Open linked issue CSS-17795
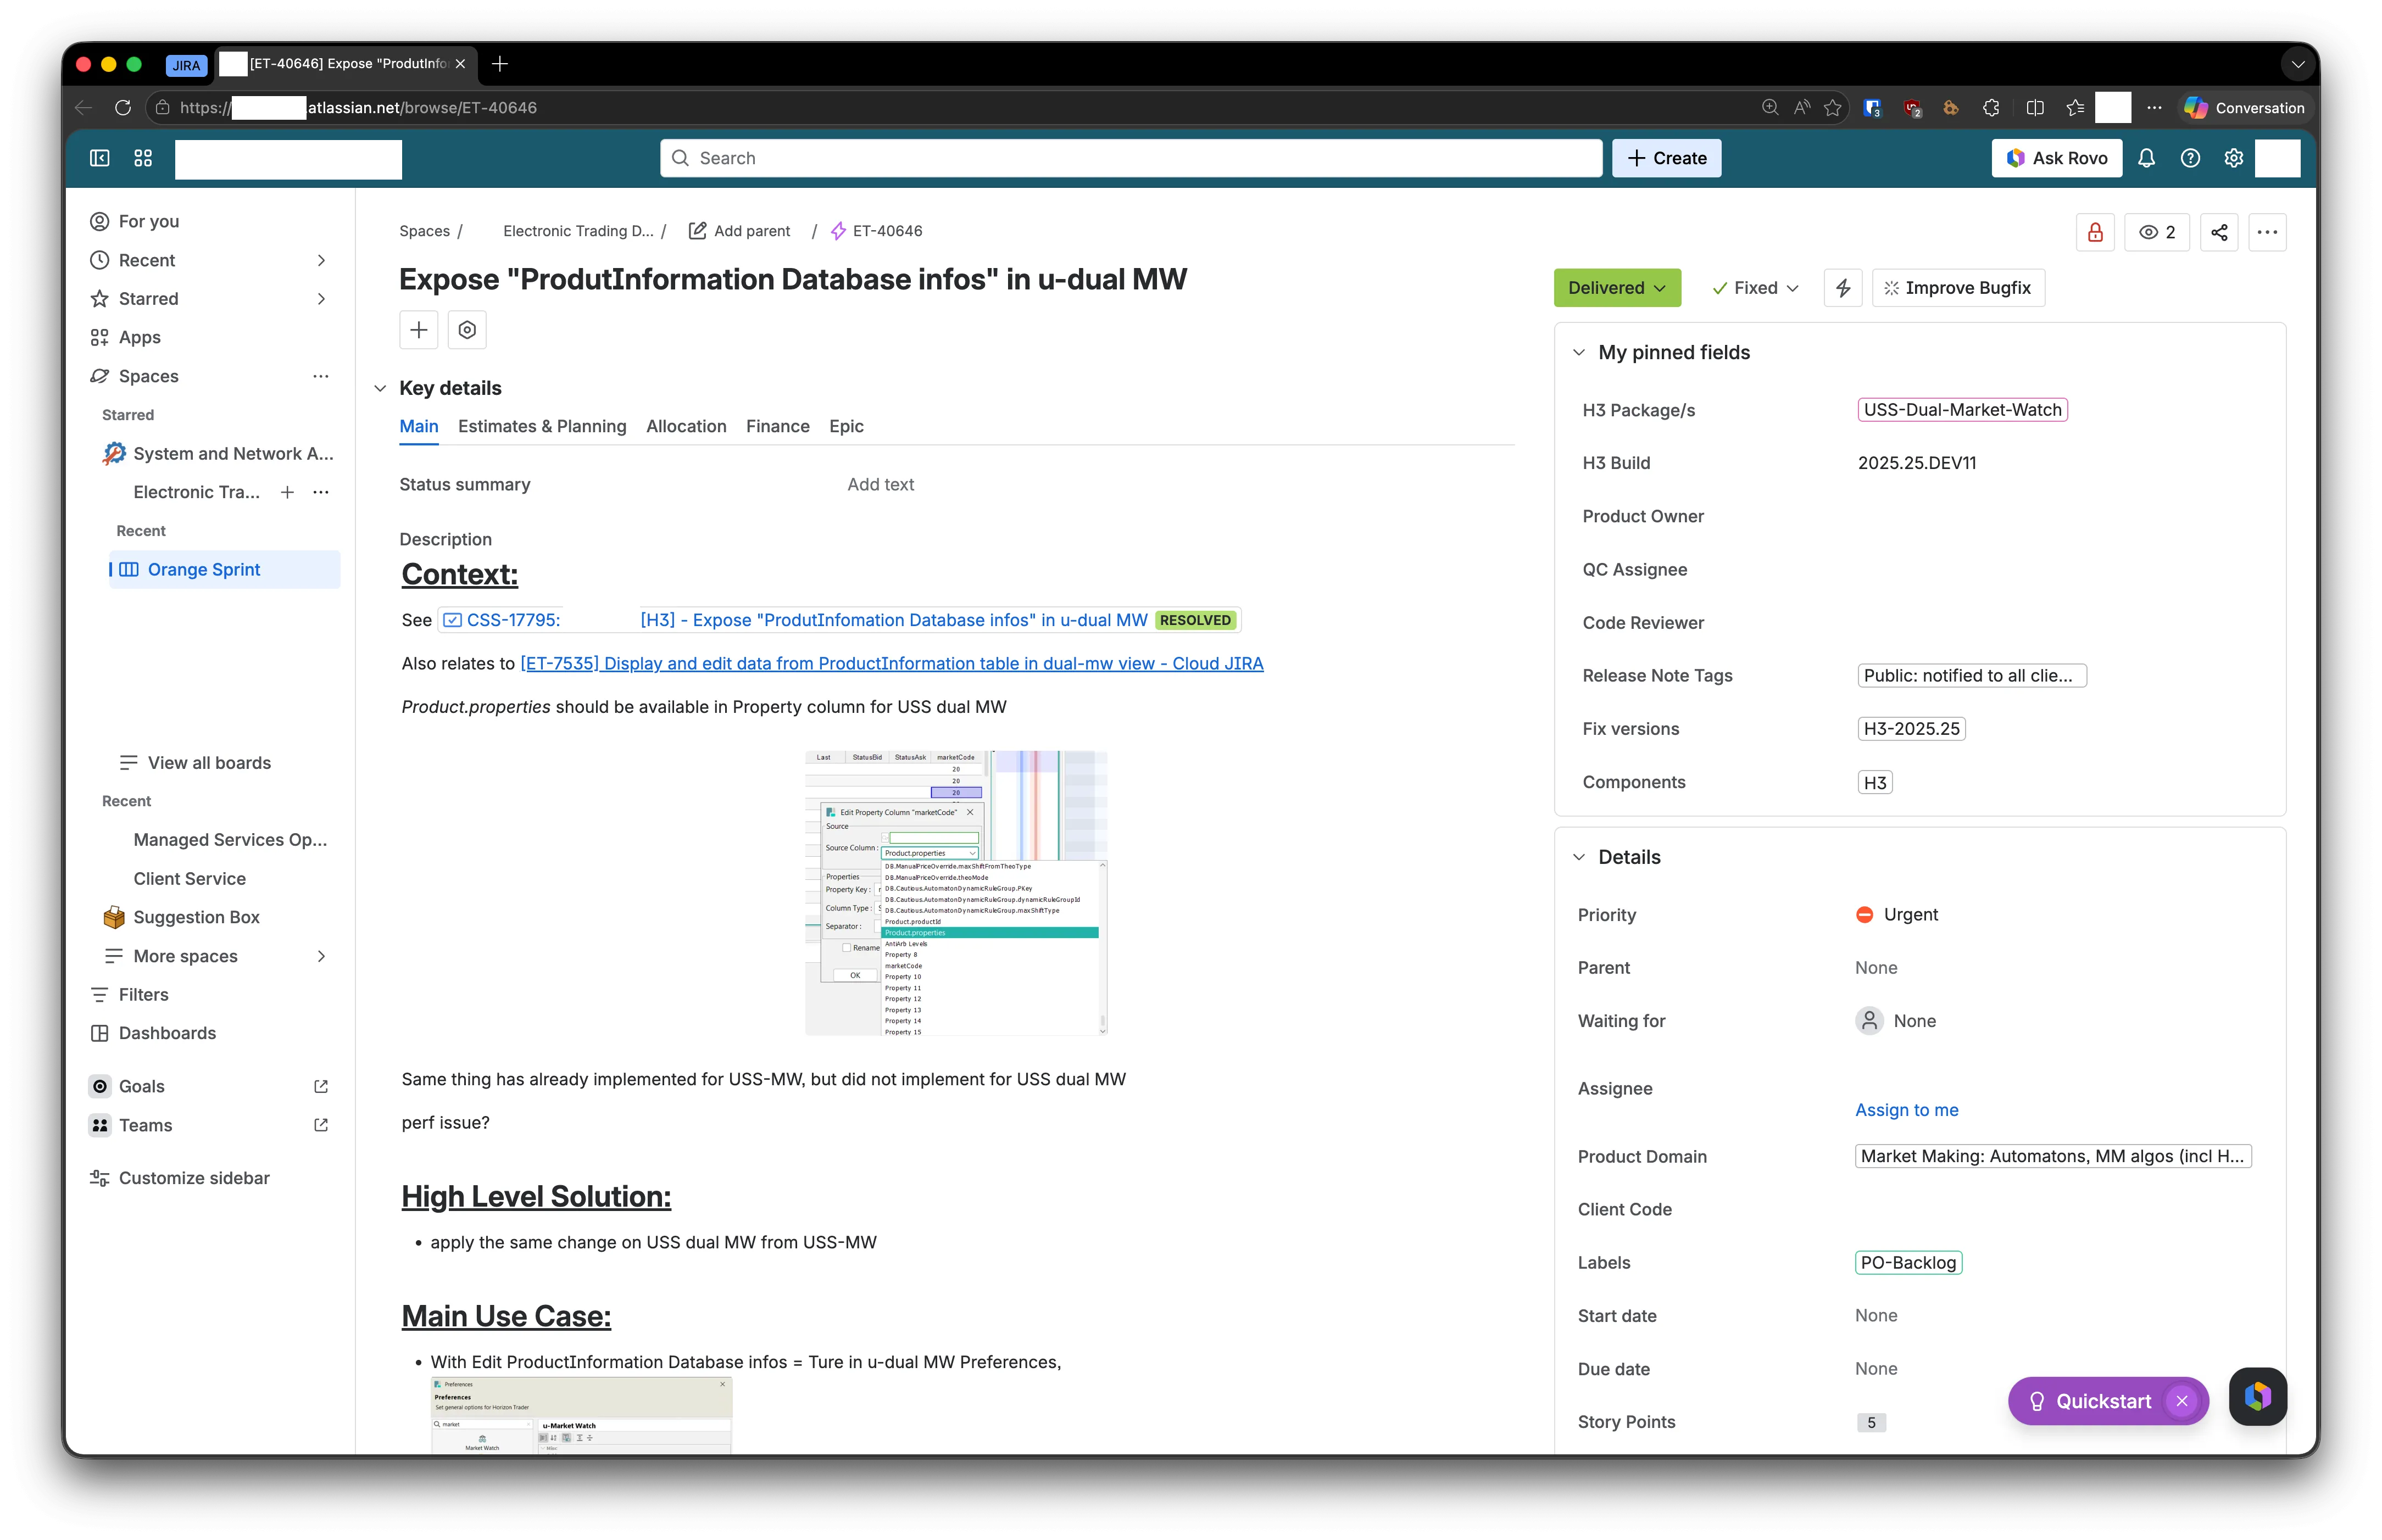Viewport: 2382px width, 1540px height. [x=840, y=620]
